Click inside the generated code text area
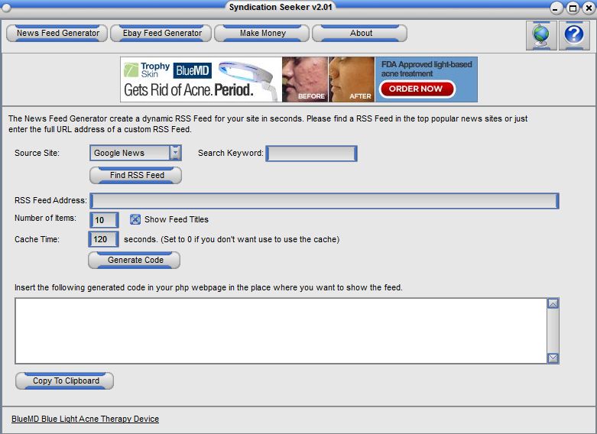 tap(281, 331)
